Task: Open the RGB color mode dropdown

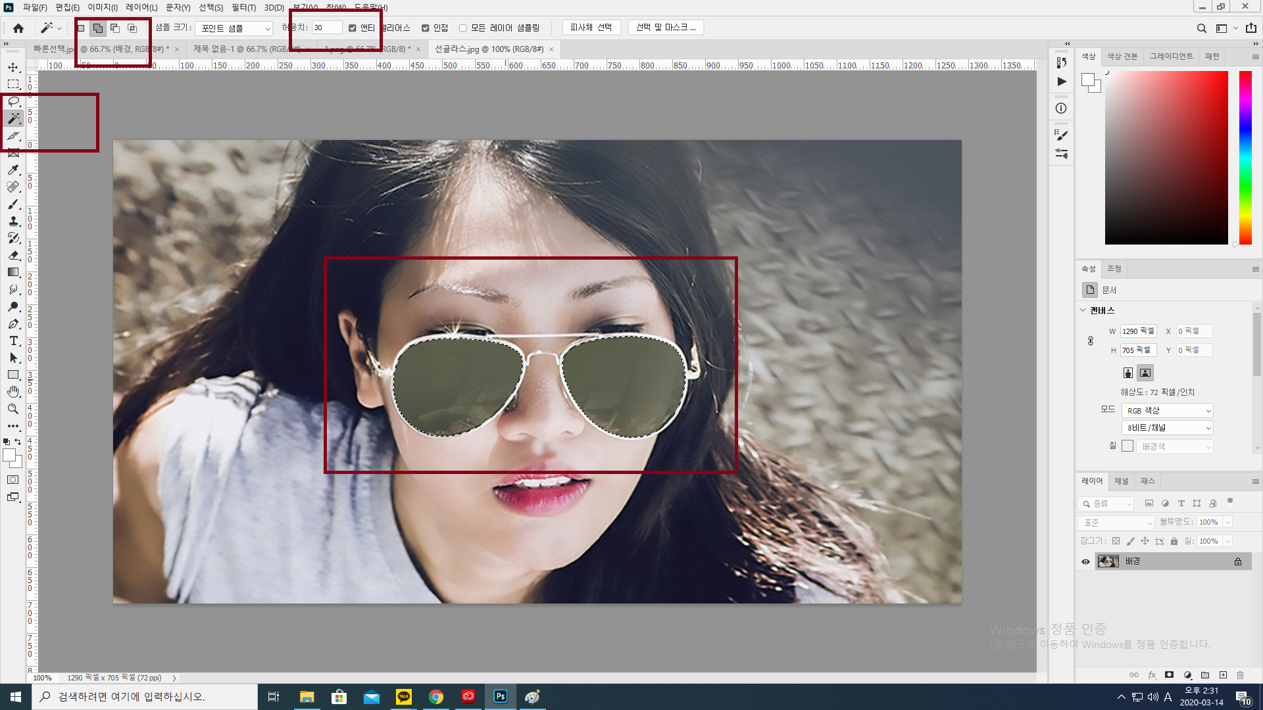Action: [1168, 411]
